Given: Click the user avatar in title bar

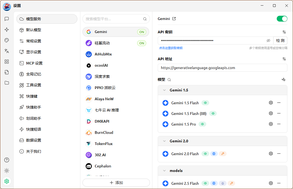Looking at the screenshot, I should [7, 6].
